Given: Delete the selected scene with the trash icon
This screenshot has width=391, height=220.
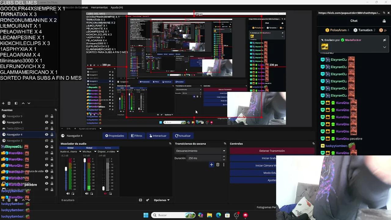Looking at the screenshot, I should pos(9,103).
